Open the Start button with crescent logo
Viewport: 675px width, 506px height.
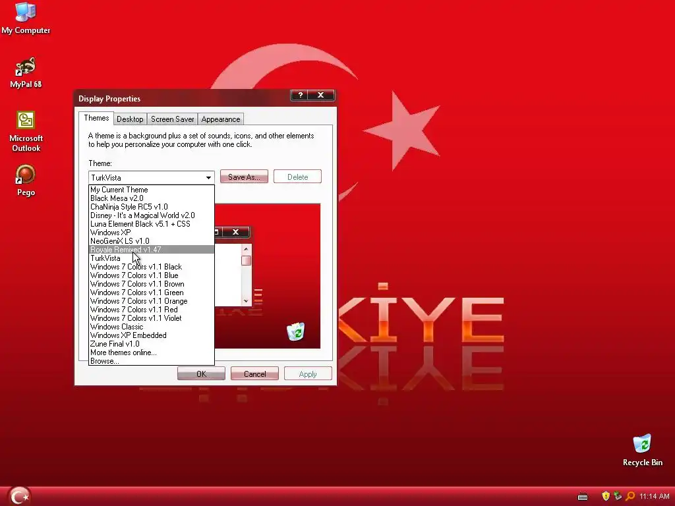click(19, 496)
